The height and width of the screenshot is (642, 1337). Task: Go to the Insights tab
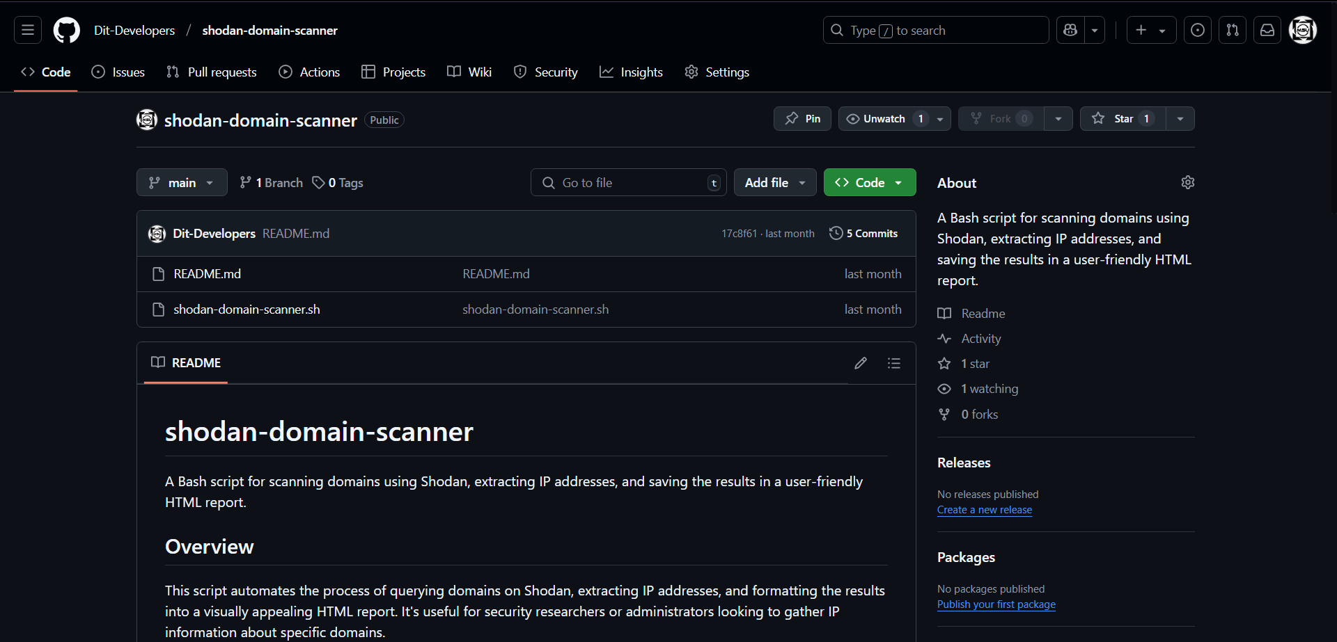(x=631, y=72)
